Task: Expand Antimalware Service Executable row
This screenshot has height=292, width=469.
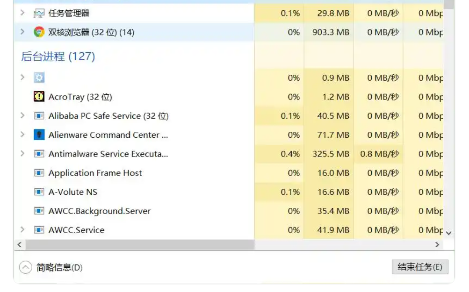Action: pyautogui.click(x=22, y=153)
